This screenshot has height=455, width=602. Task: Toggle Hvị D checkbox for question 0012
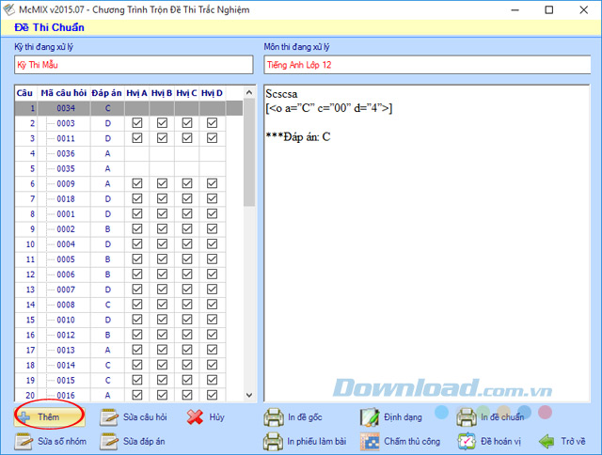point(212,335)
